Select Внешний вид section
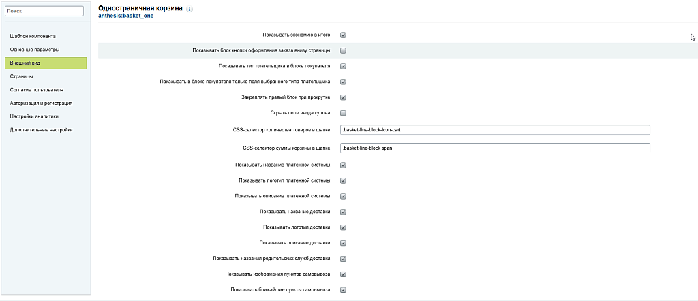Image resolution: width=698 pixels, height=301 pixels. tap(46, 63)
